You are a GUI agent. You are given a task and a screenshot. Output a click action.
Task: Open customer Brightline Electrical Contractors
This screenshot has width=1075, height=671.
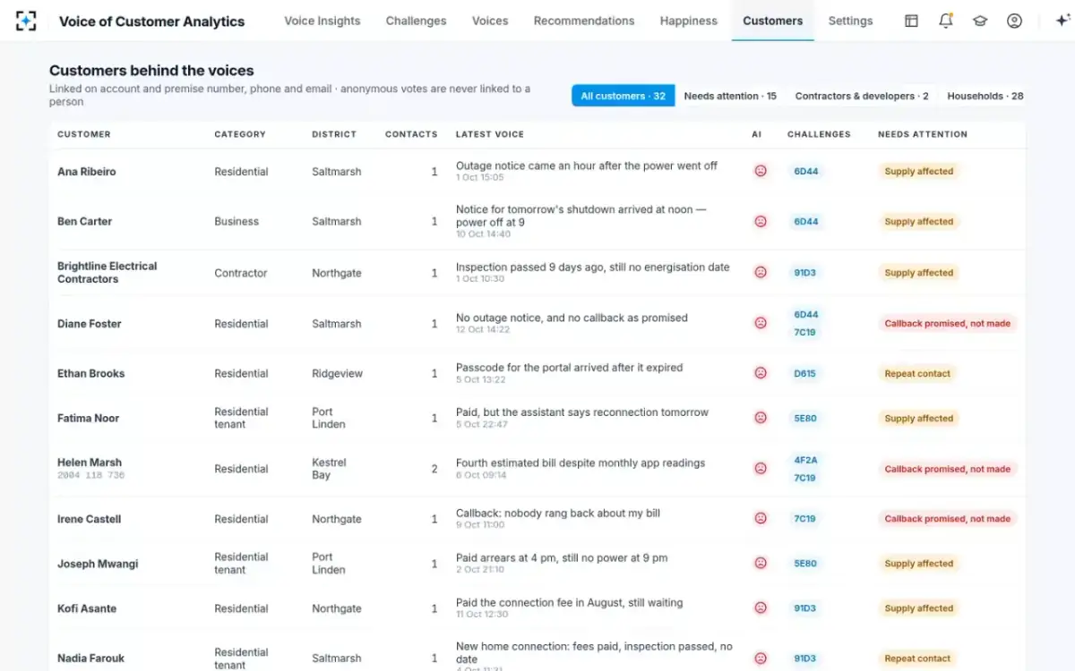click(107, 273)
